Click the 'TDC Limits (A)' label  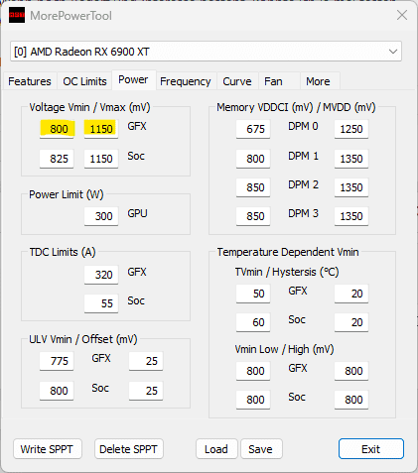point(63,252)
